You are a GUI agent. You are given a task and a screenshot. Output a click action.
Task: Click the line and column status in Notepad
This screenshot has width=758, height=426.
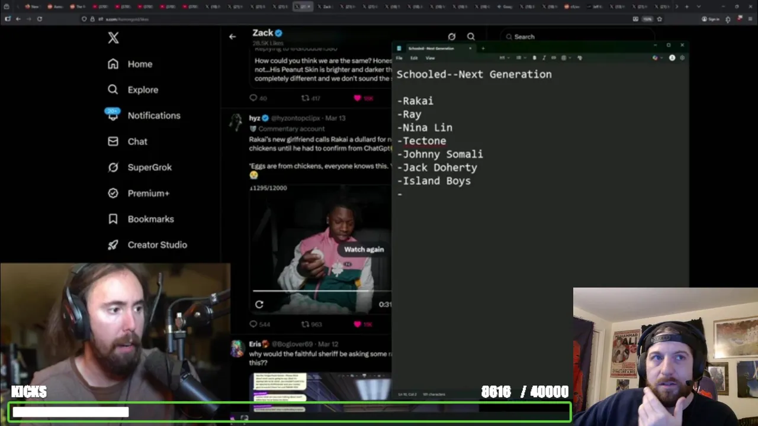point(406,394)
